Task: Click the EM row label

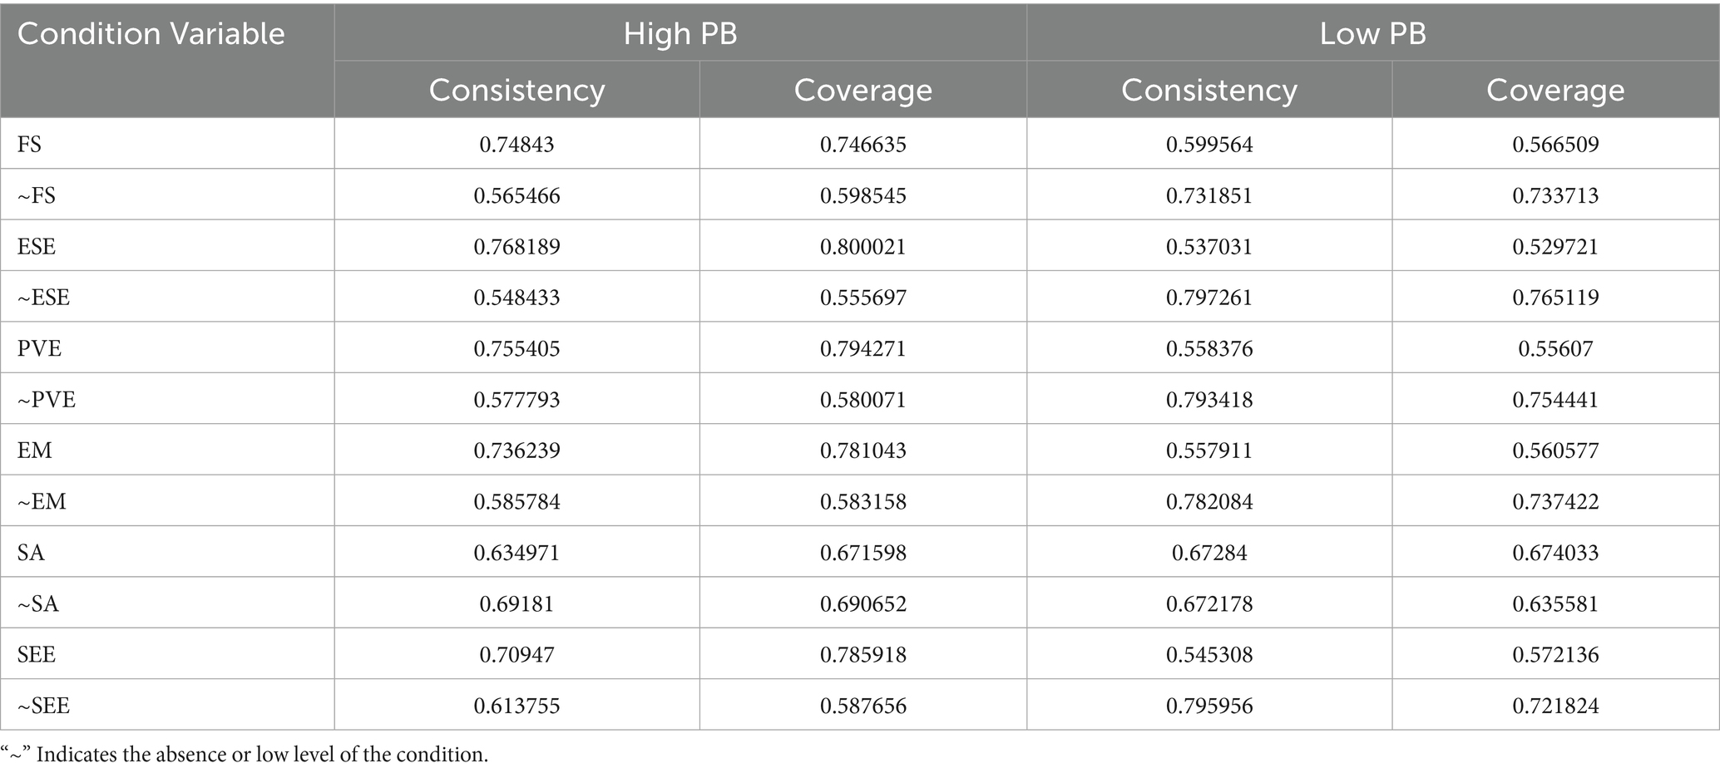Action: (x=35, y=451)
